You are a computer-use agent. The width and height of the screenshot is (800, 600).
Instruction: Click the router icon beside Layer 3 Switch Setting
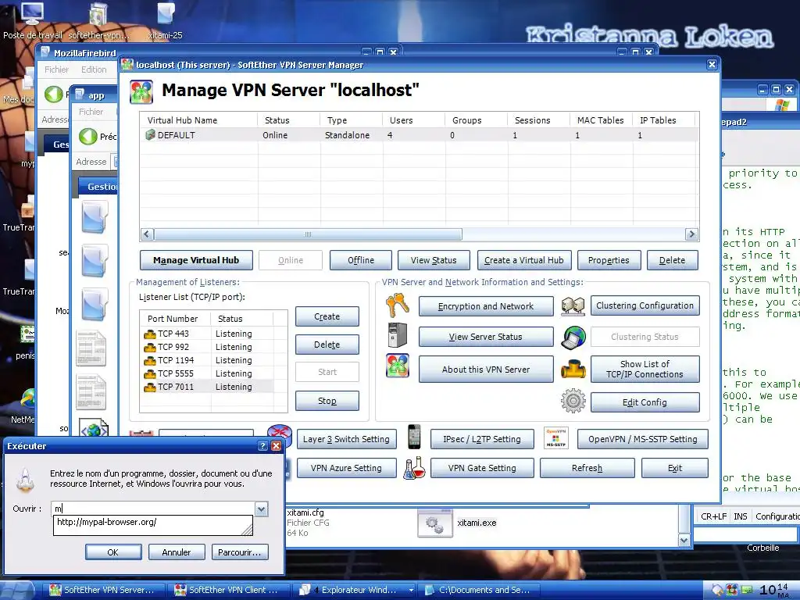point(280,434)
